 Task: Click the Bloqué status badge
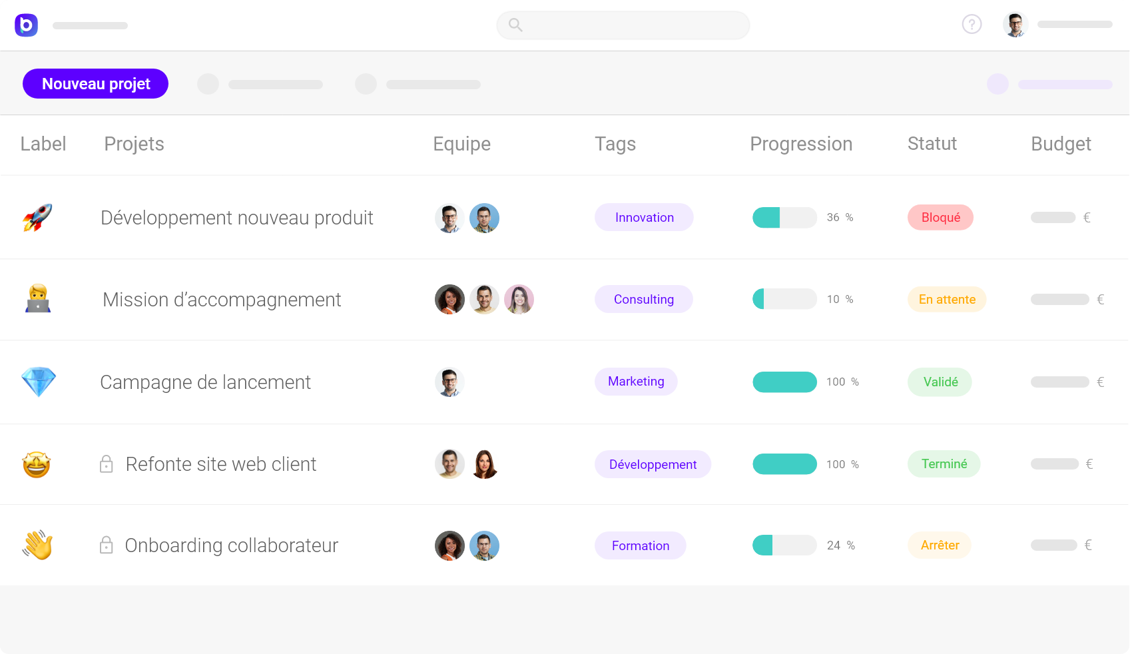pos(940,217)
